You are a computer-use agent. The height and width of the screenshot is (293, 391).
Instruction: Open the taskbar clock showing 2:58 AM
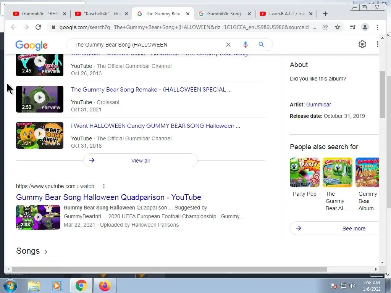click(x=372, y=286)
